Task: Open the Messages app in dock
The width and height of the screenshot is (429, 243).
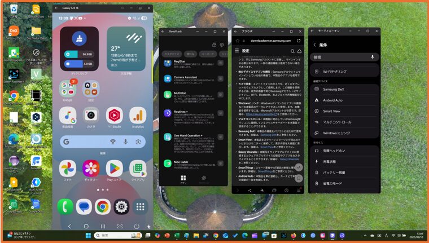Action: click(84, 207)
